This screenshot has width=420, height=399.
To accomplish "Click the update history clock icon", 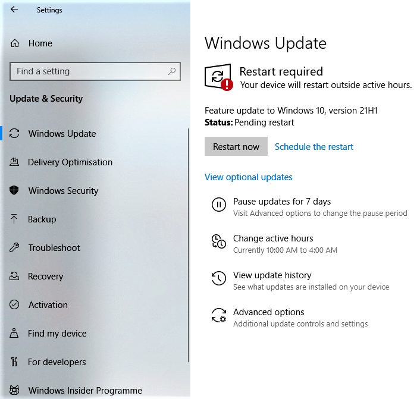I will tap(219, 278).
